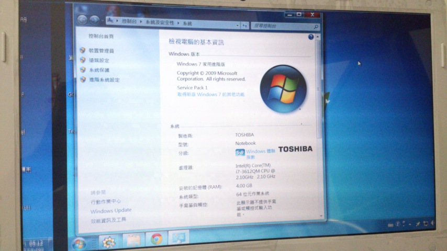This screenshot has width=447, height=251.
Task: Close the System window
Action: (312, 15)
